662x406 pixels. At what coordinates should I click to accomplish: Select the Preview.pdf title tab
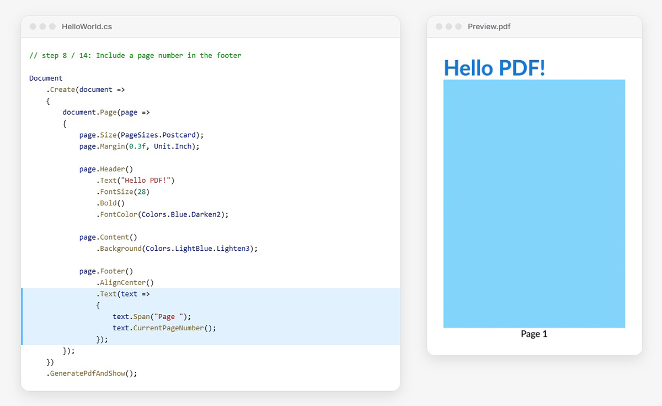tap(489, 27)
